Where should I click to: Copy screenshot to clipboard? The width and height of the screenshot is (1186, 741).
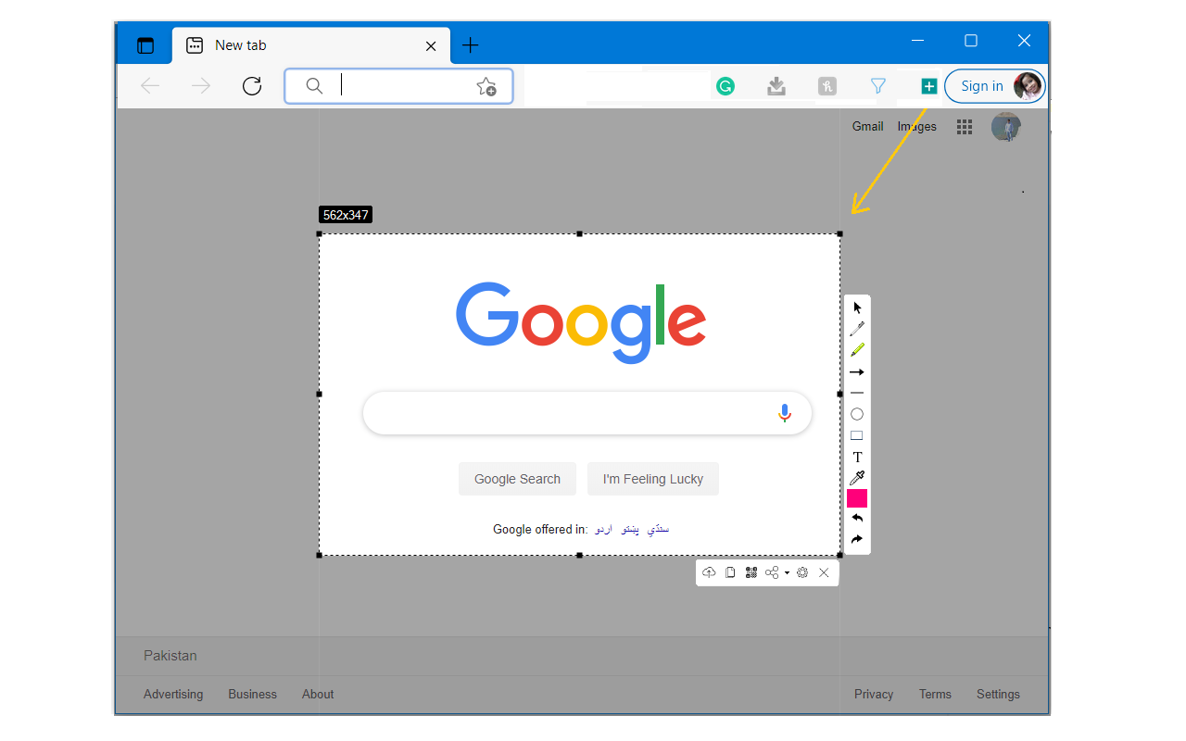(730, 572)
